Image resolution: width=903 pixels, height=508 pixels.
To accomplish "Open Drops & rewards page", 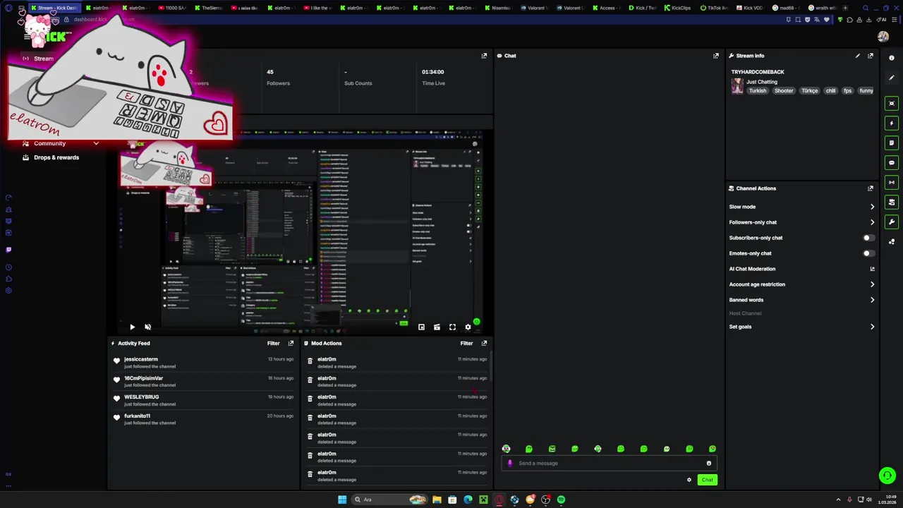I will click(56, 157).
